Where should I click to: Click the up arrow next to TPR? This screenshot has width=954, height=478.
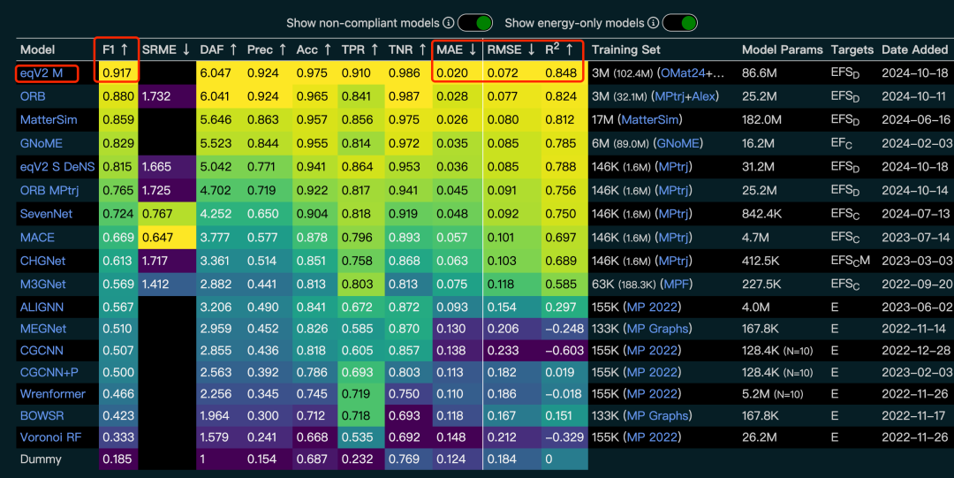coord(375,49)
